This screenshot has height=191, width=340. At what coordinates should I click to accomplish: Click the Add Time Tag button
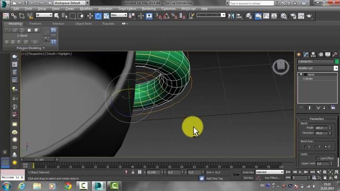(x=215, y=178)
